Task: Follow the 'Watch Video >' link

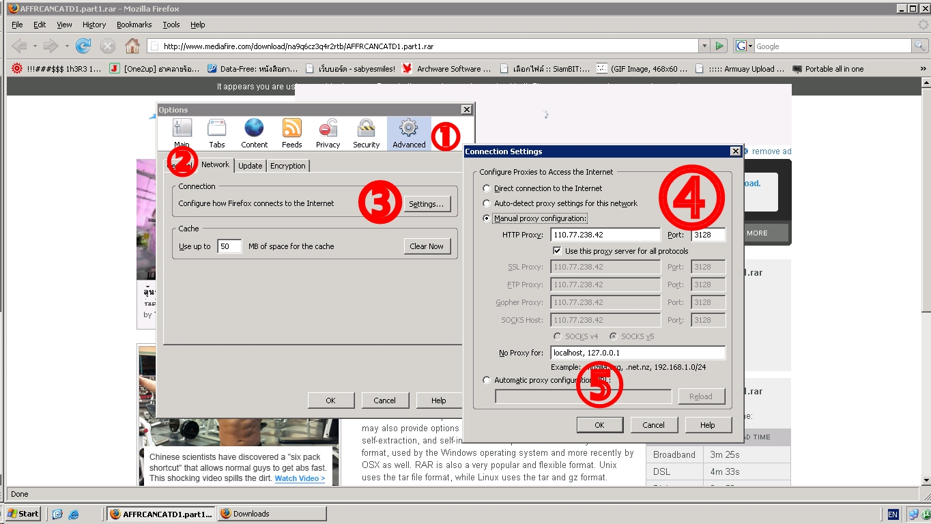Action: 300,478
